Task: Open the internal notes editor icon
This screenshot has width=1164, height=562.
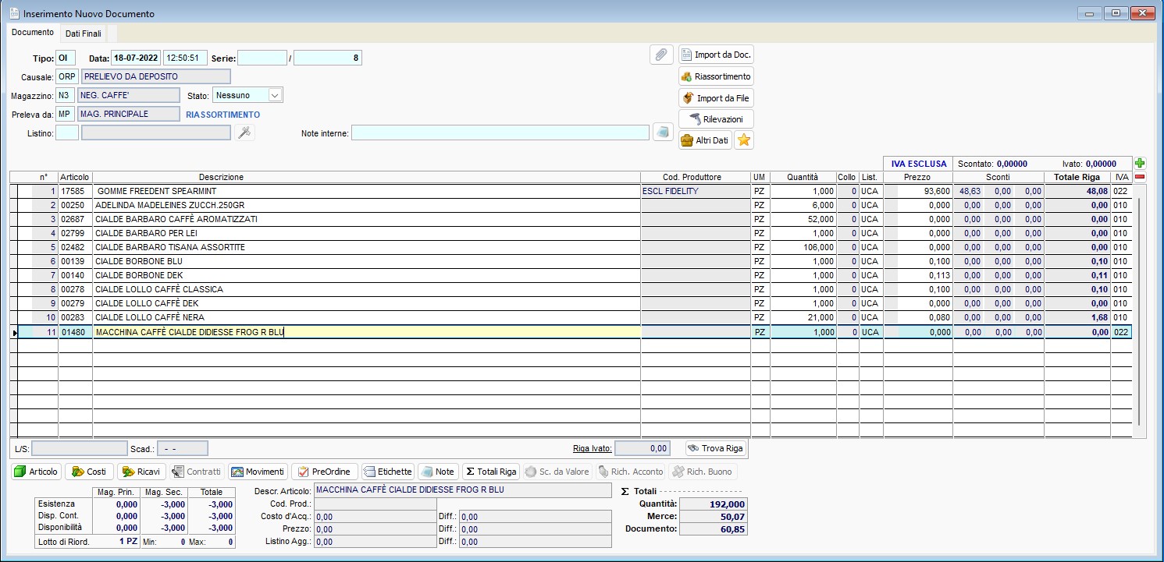Action: pyautogui.click(x=662, y=133)
